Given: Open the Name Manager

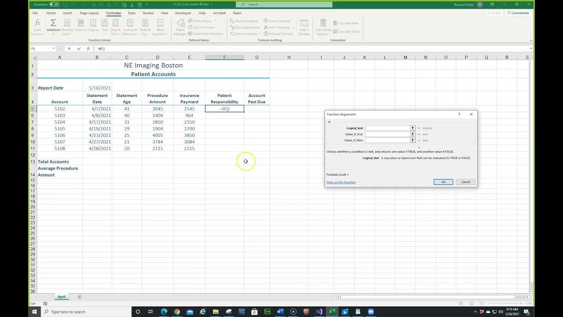Looking at the screenshot, I should coord(180,28).
